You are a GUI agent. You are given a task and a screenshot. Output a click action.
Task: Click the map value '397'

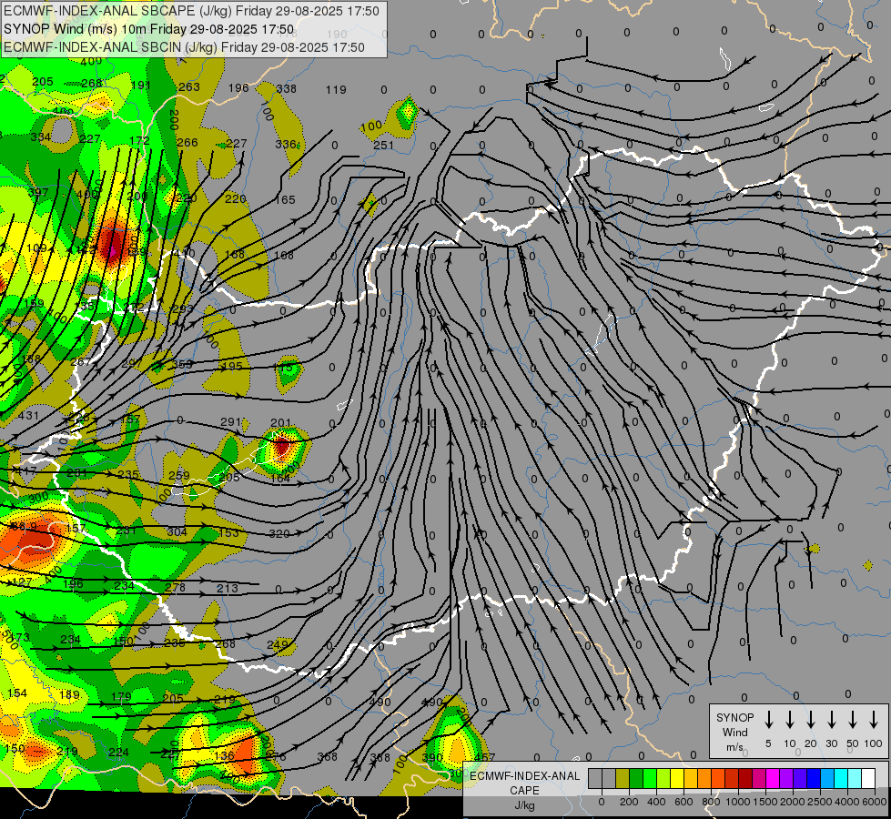pyautogui.click(x=38, y=192)
